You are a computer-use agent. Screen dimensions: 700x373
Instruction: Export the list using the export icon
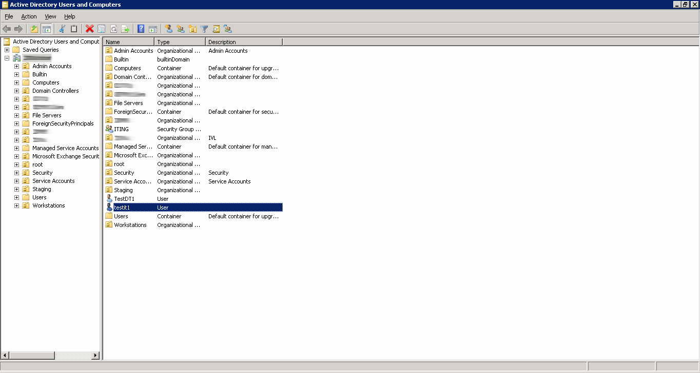125,29
